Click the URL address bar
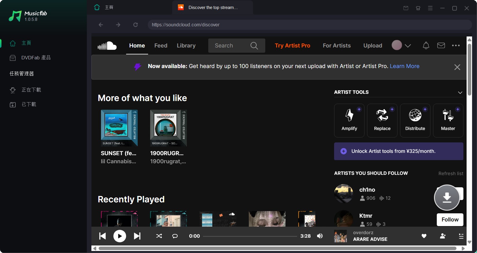477x253 pixels. coord(310,25)
